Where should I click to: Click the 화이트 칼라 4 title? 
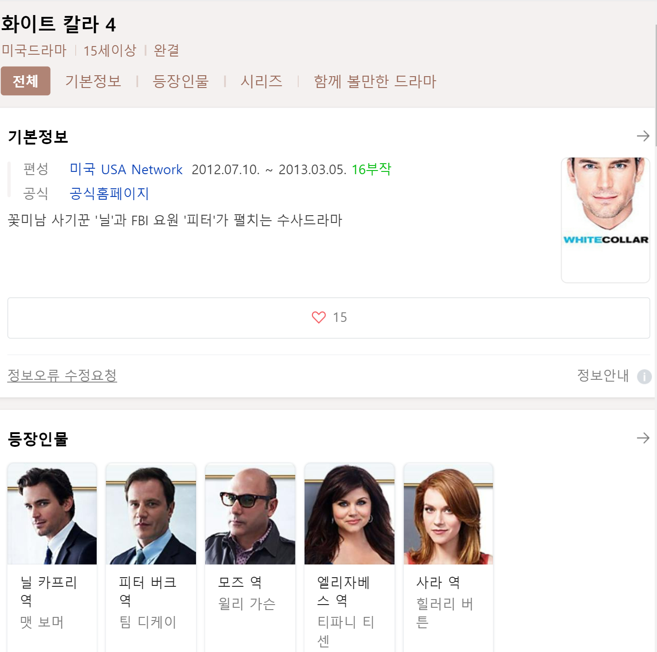click(x=58, y=24)
